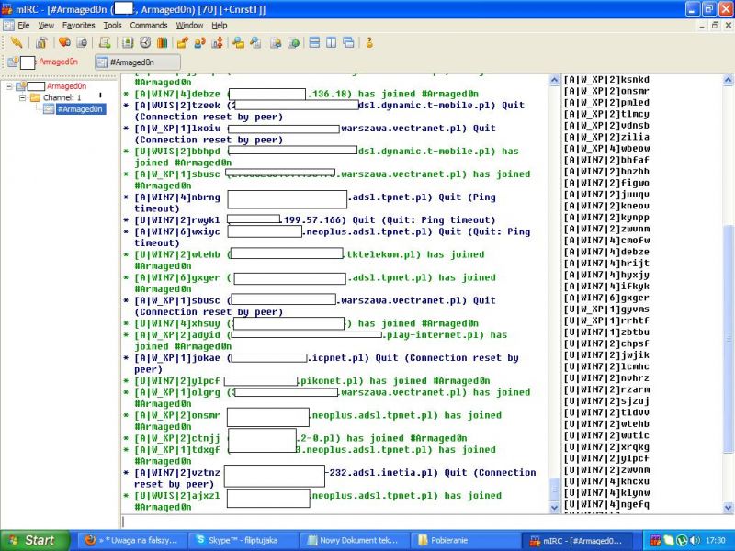Switch to Pobieranie taskbar button
The width and height of the screenshot is (735, 551).
coord(464,540)
